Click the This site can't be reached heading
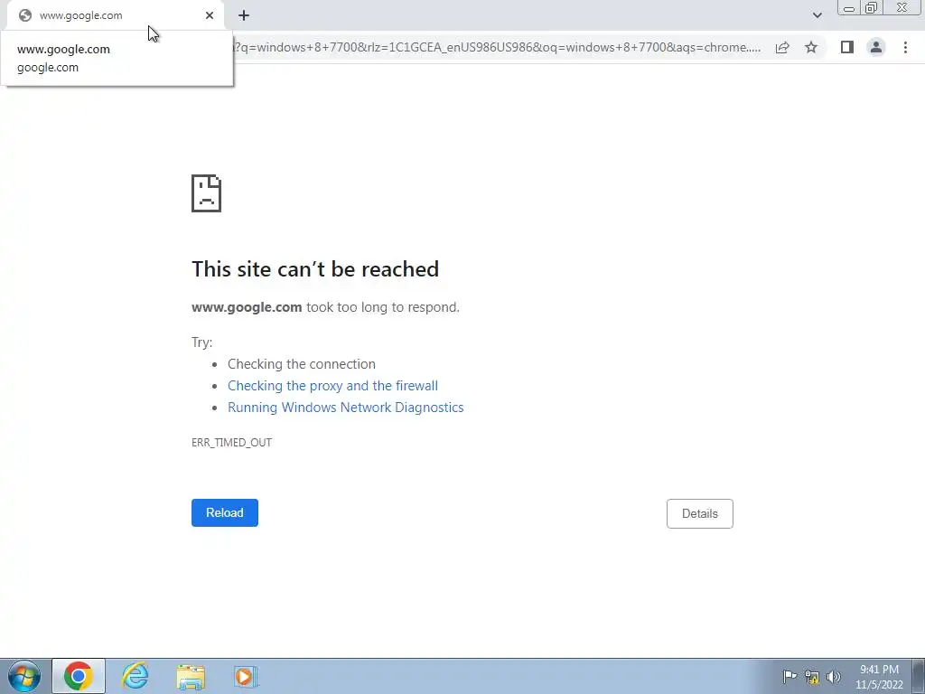The image size is (925, 694). [x=315, y=269]
